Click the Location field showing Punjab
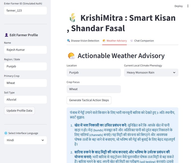The image size is (194, 163). tap(94, 73)
